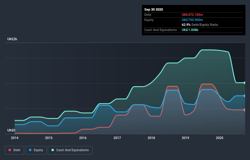Select the Debt endpoint marker on chart
250x160 pixels.
pos(245,110)
